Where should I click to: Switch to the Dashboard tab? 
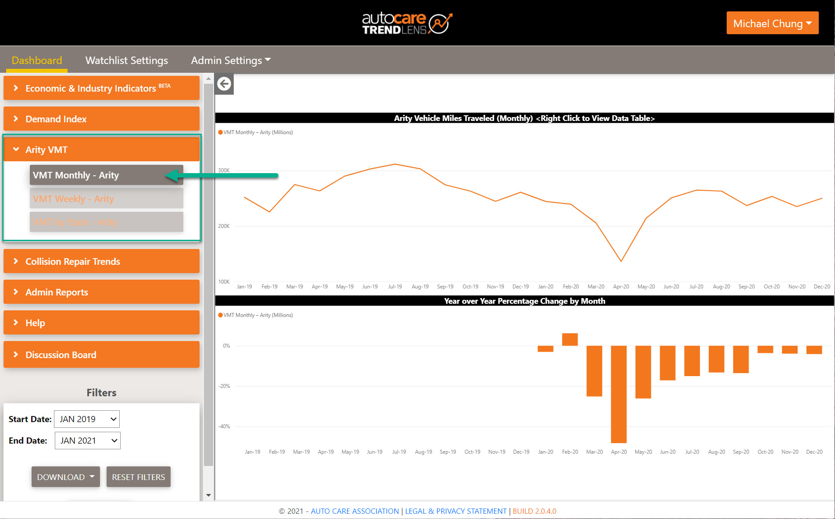coord(37,60)
